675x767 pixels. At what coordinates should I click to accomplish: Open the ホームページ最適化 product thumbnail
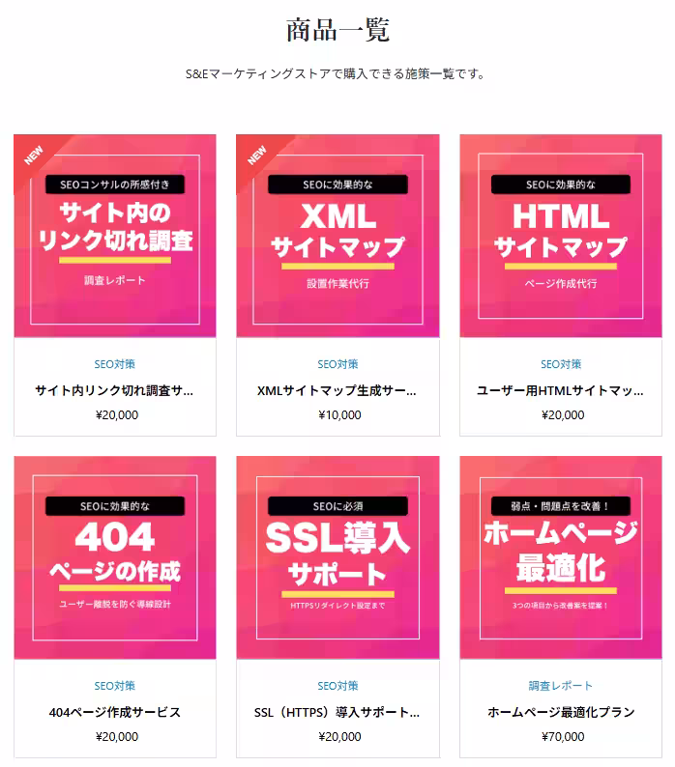[x=561, y=557]
